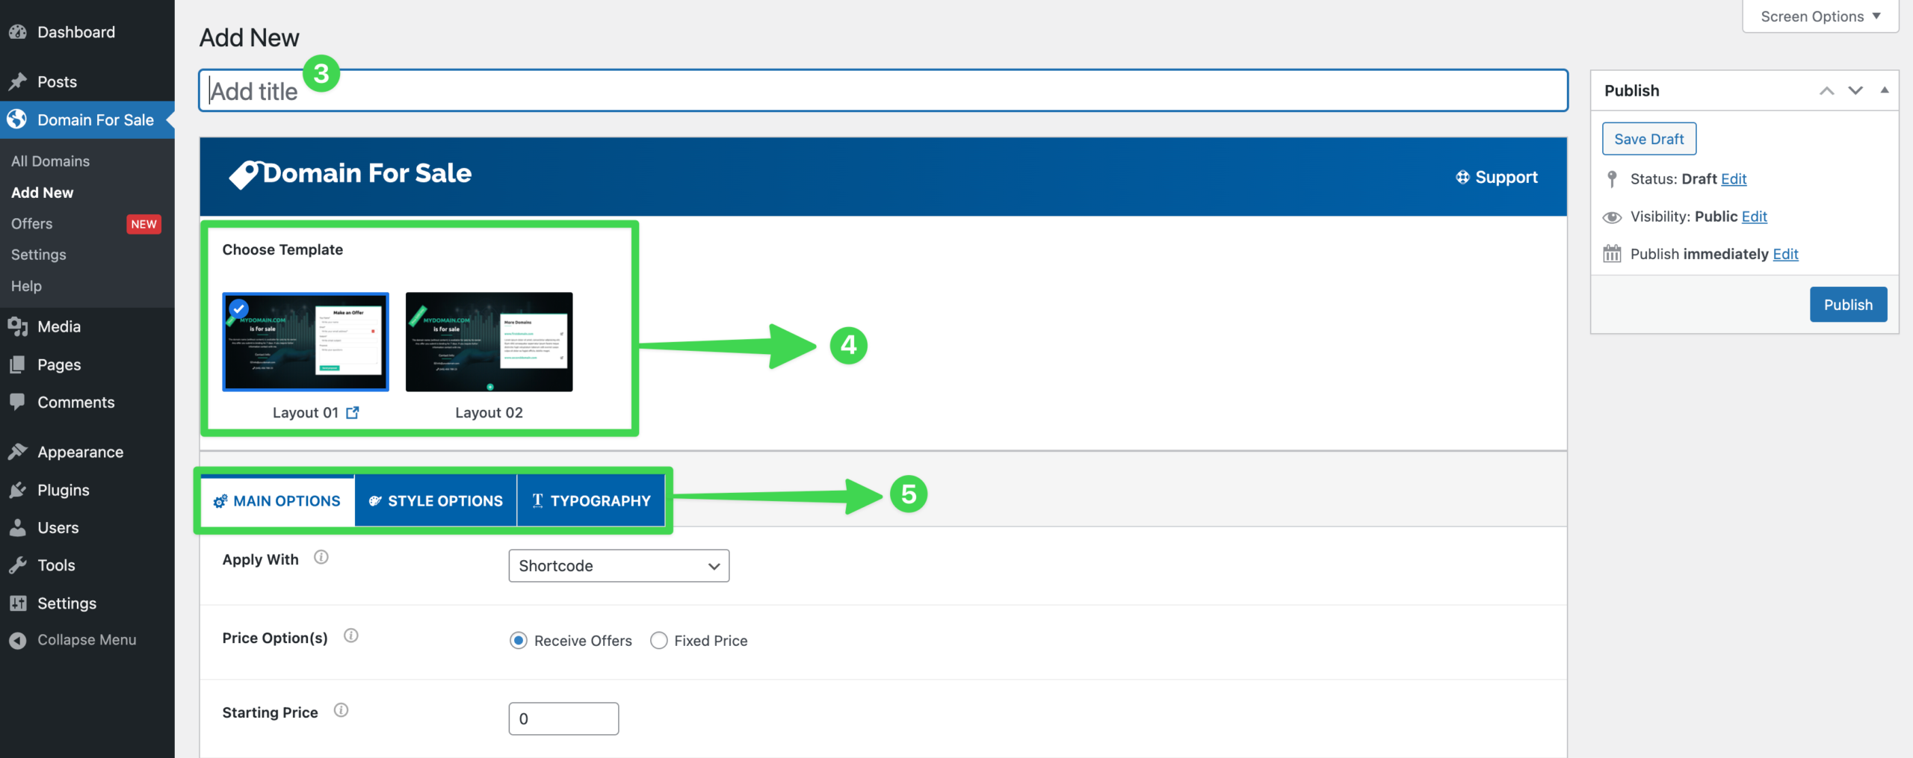
Task: Click the Status key icon in Publish box
Action: [1612, 178]
